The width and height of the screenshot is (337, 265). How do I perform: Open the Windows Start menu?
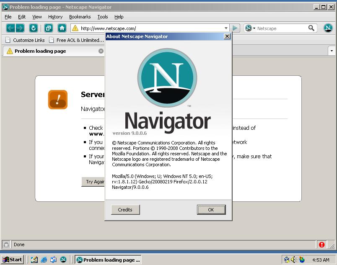[x=12, y=260]
